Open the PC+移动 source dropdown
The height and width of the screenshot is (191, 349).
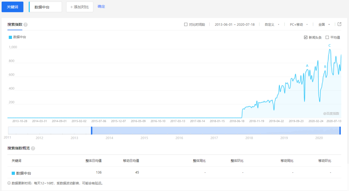[299, 24]
